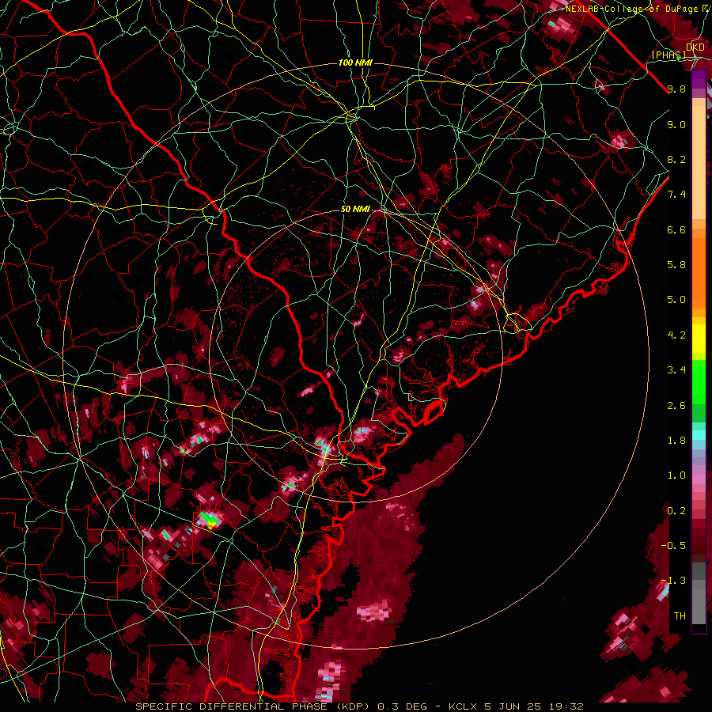Select the 100 NMI range ring label
Image resolution: width=712 pixels, height=712 pixels.
point(355,62)
